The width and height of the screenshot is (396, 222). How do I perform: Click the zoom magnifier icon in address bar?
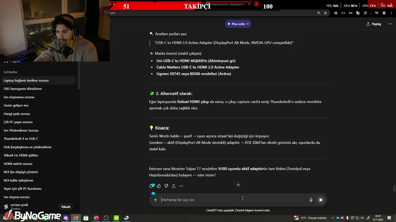(319, 13)
